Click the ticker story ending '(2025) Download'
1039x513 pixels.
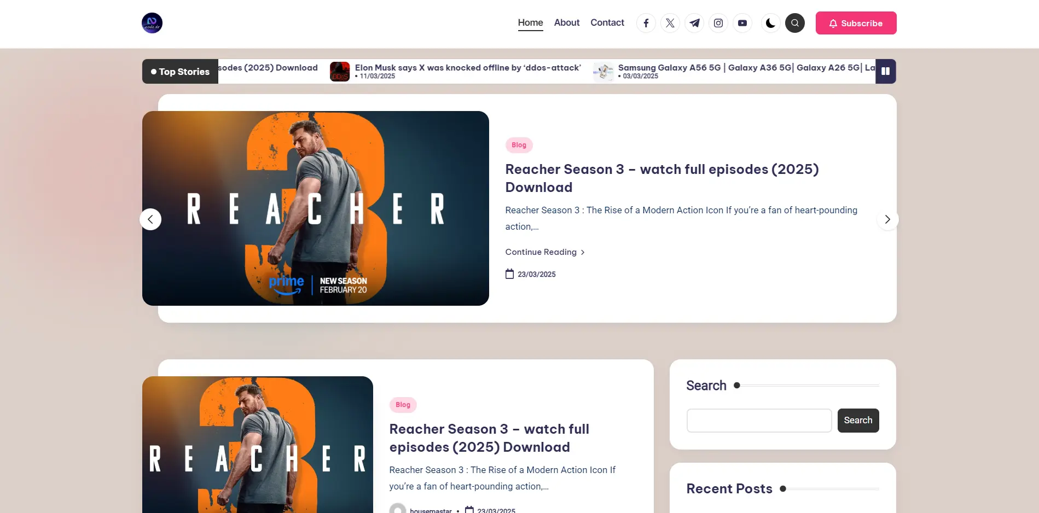point(268,68)
